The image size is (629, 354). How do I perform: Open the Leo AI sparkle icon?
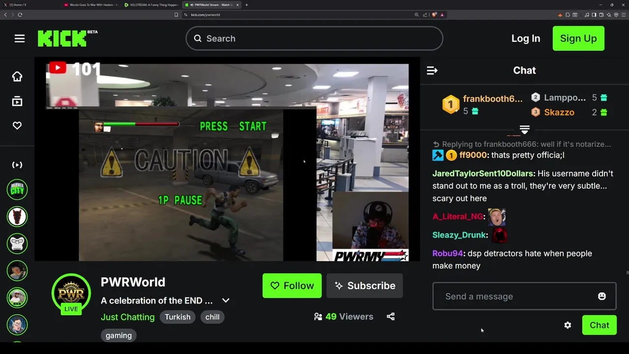(609, 15)
